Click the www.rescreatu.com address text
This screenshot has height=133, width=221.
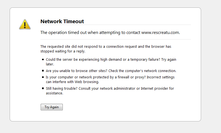point(160,33)
